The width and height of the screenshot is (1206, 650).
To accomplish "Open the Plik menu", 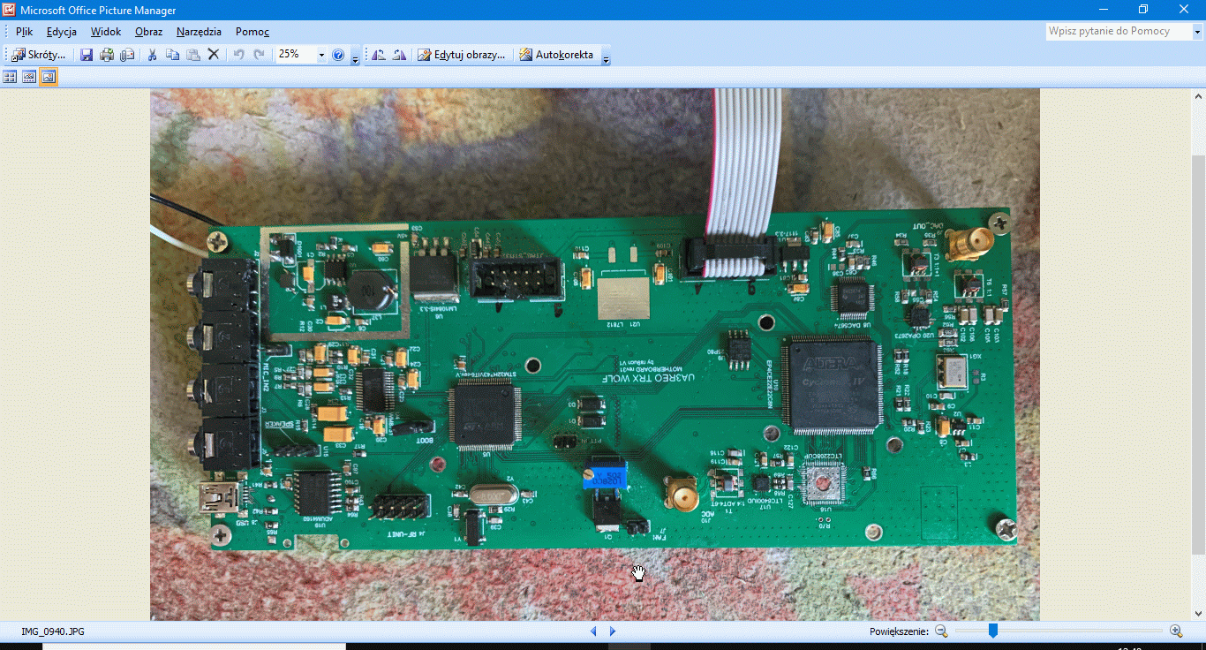I will (x=24, y=32).
